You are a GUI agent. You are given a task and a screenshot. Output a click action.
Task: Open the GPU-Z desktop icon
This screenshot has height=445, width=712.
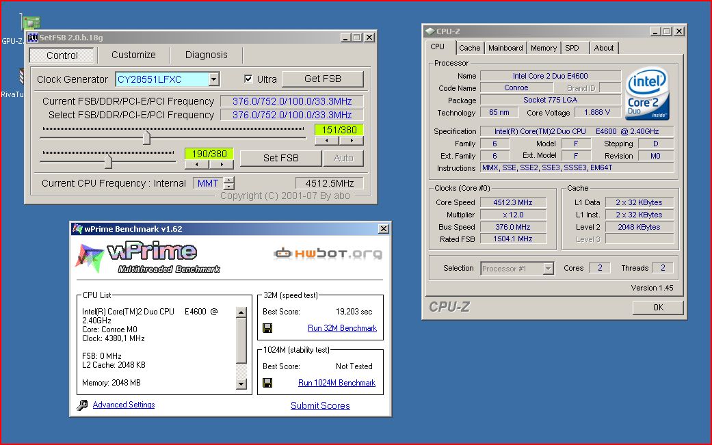pos(30,24)
